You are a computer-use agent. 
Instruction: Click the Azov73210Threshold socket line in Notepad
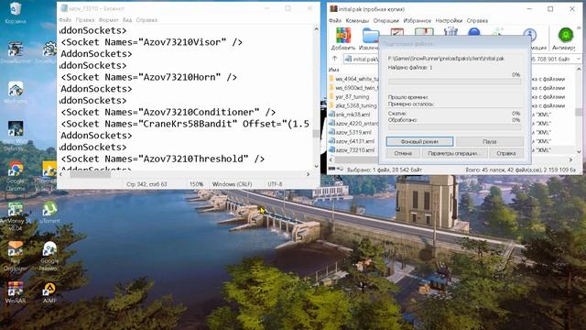(x=163, y=159)
